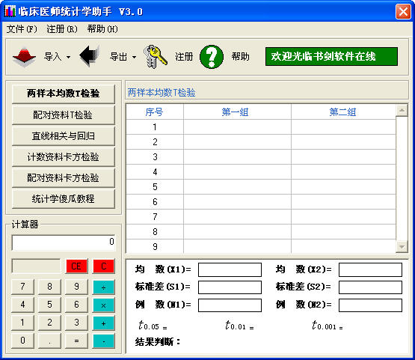Expand the 导入 dropdown arrow
The width and height of the screenshot is (415, 360).
click(x=69, y=57)
